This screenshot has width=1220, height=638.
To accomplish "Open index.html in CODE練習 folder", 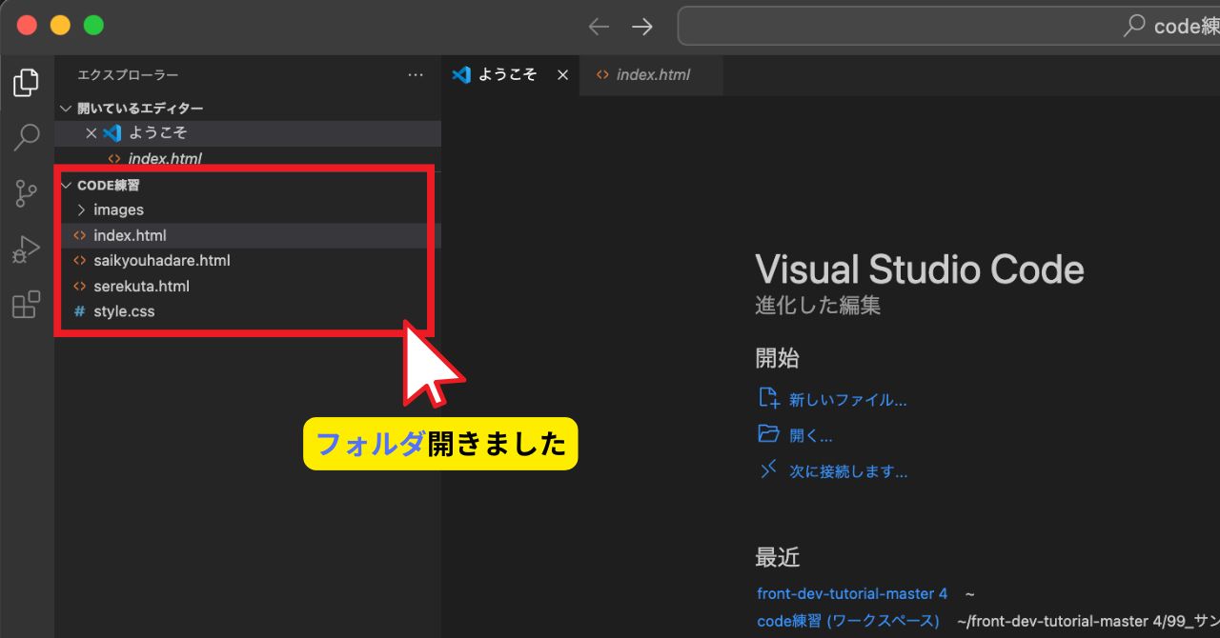I will [247, 235].
